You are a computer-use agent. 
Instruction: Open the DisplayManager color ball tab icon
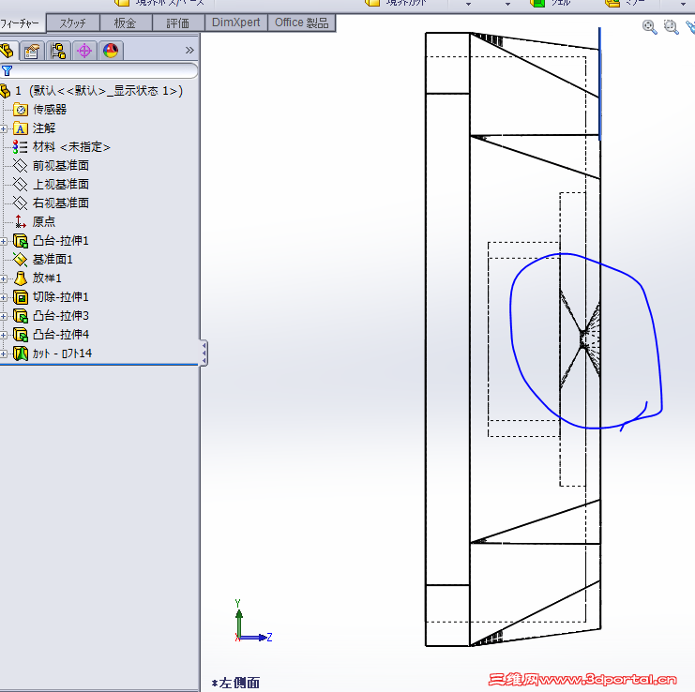[x=111, y=51]
